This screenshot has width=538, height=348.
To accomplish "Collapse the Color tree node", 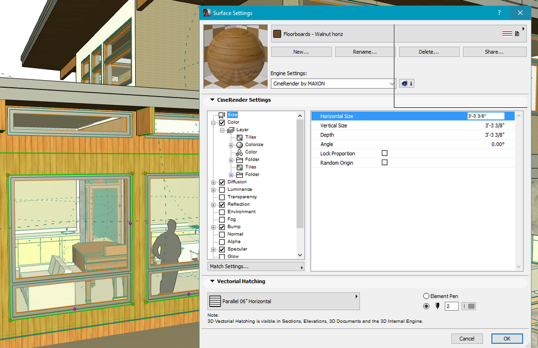I will (x=213, y=123).
